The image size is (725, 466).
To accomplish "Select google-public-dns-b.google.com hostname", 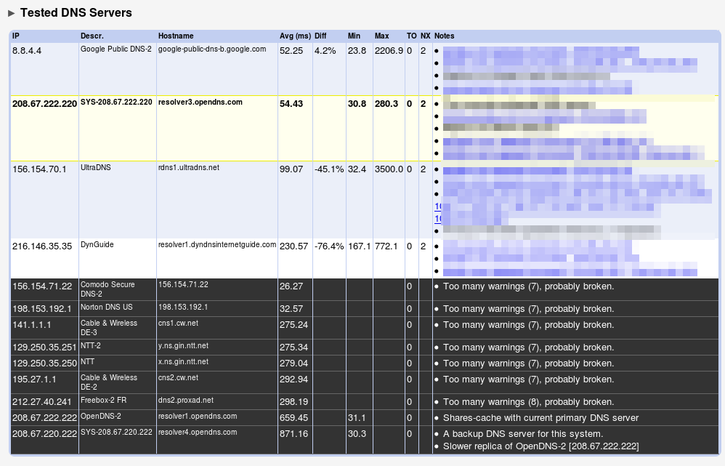I will tap(212, 49).
